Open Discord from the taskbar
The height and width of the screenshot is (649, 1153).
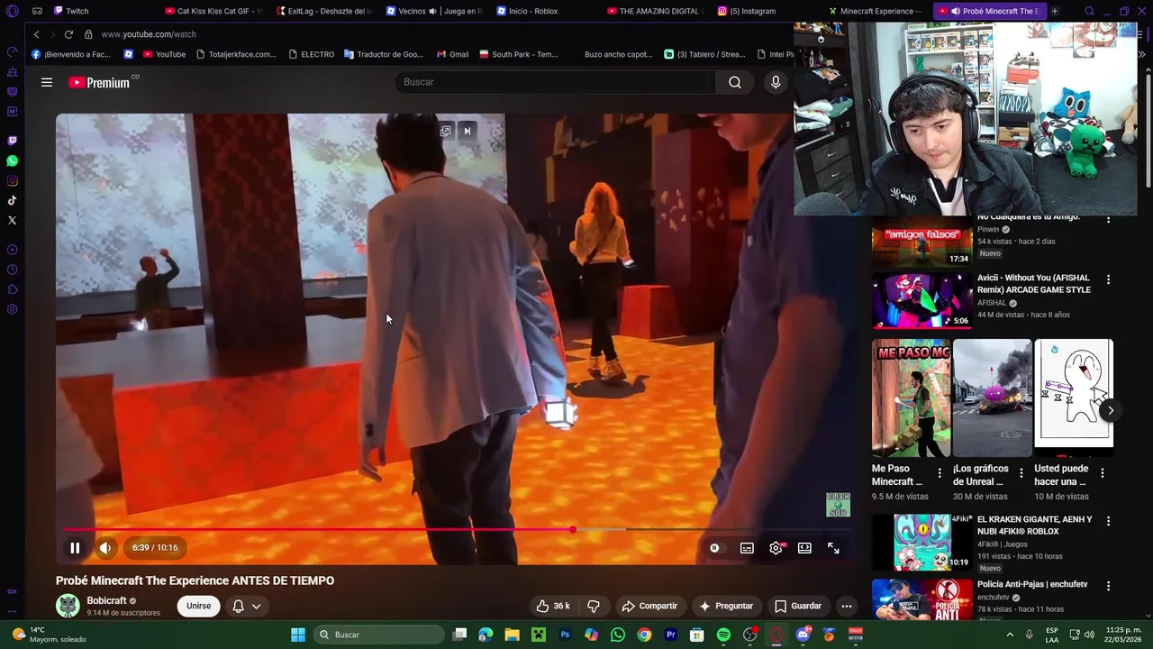[x=803, y=635]
